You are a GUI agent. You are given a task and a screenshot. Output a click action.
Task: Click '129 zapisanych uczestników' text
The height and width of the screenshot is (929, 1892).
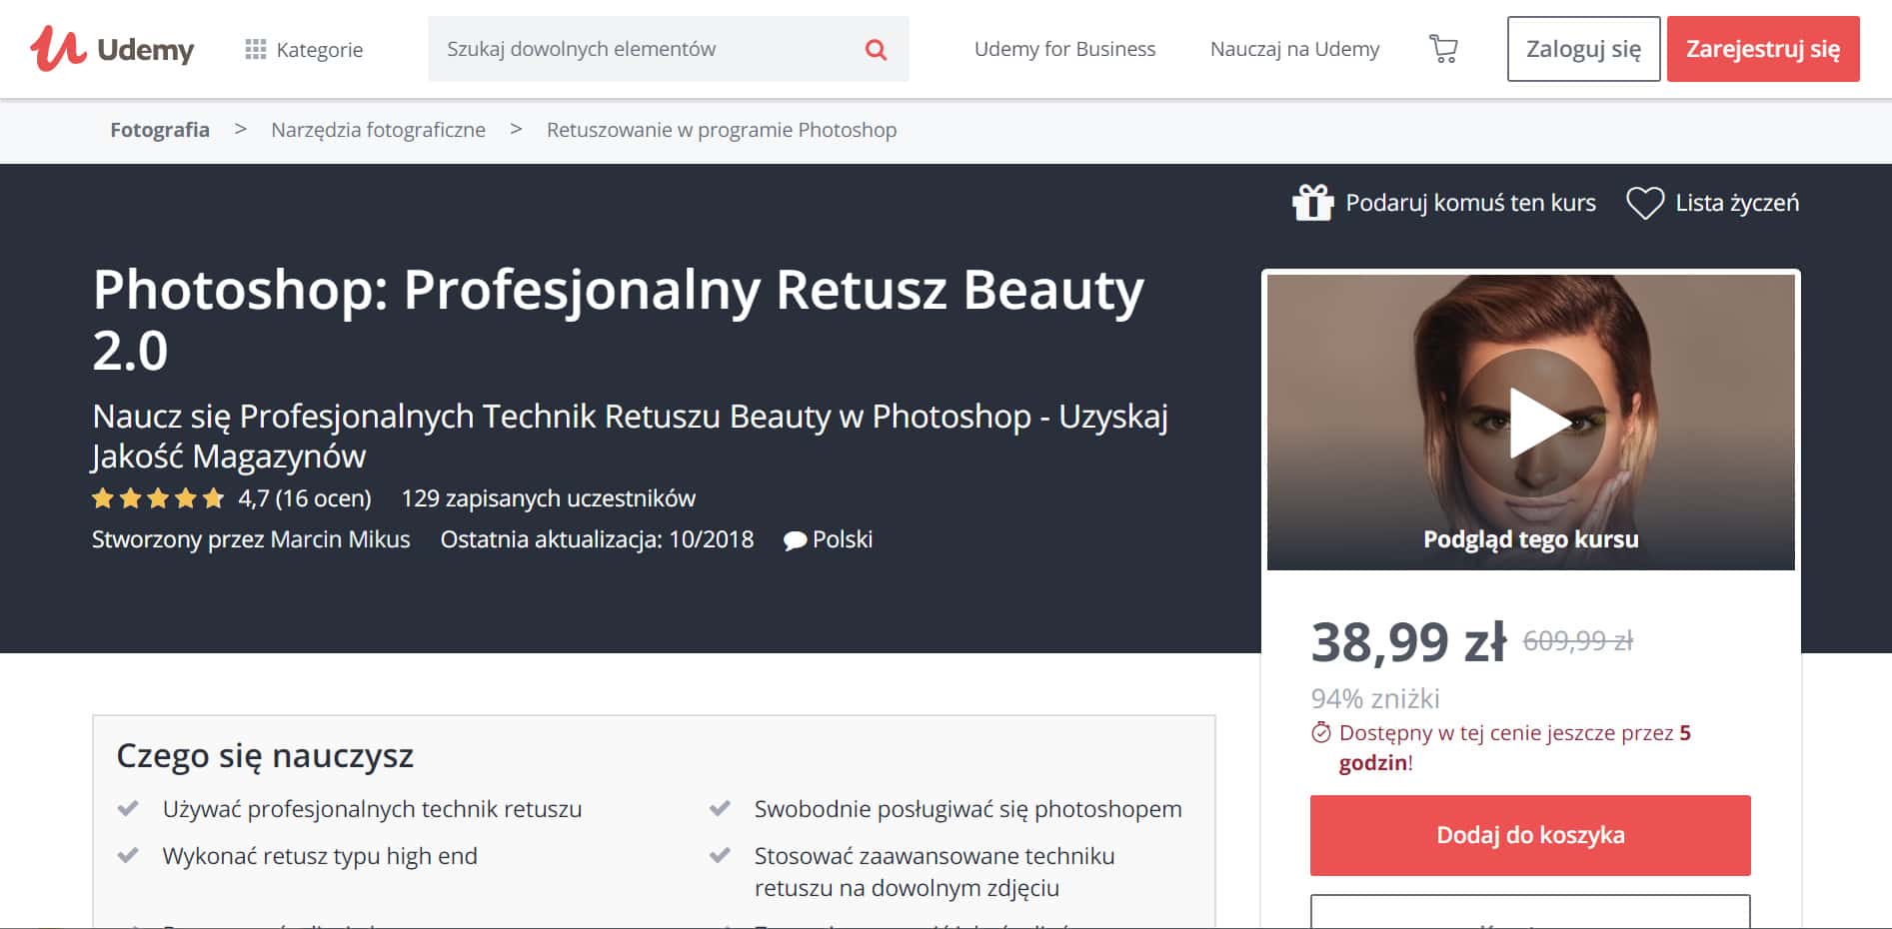pyautogui.click(x=548, y=498)
